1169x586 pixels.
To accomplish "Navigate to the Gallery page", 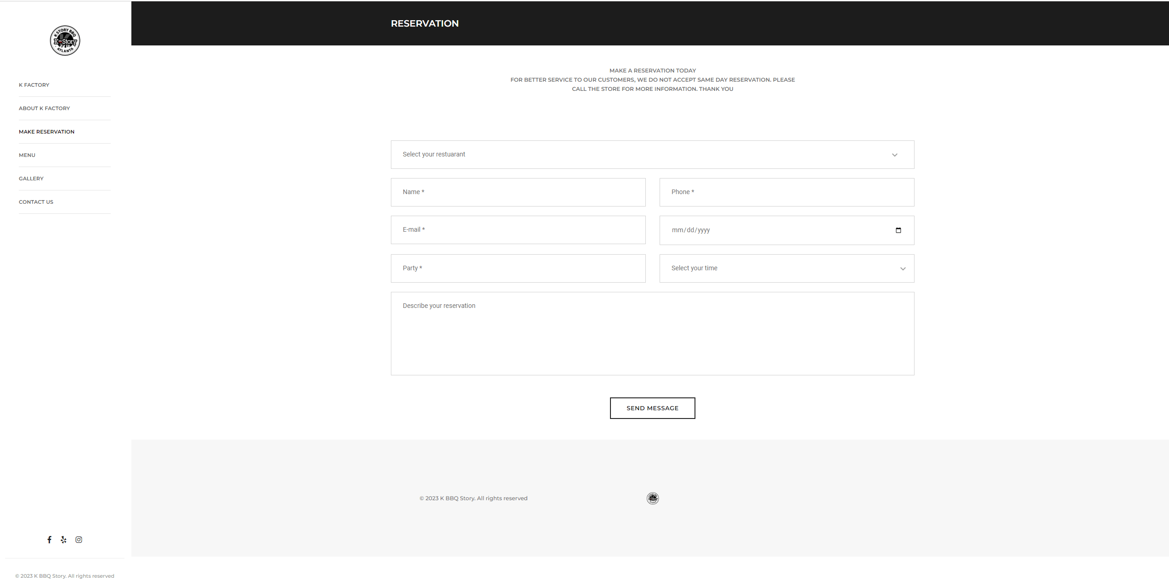I will [31, 179].
